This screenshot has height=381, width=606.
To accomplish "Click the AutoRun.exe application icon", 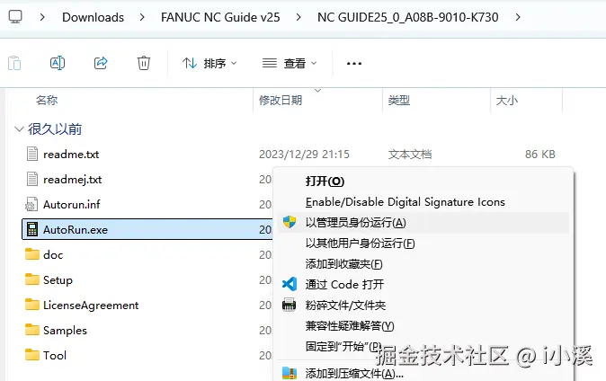I will pyautogui.click(x=32, y=229).
